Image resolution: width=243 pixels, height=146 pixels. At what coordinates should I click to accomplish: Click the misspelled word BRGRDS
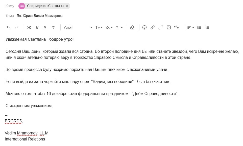(x=13, y=121)
